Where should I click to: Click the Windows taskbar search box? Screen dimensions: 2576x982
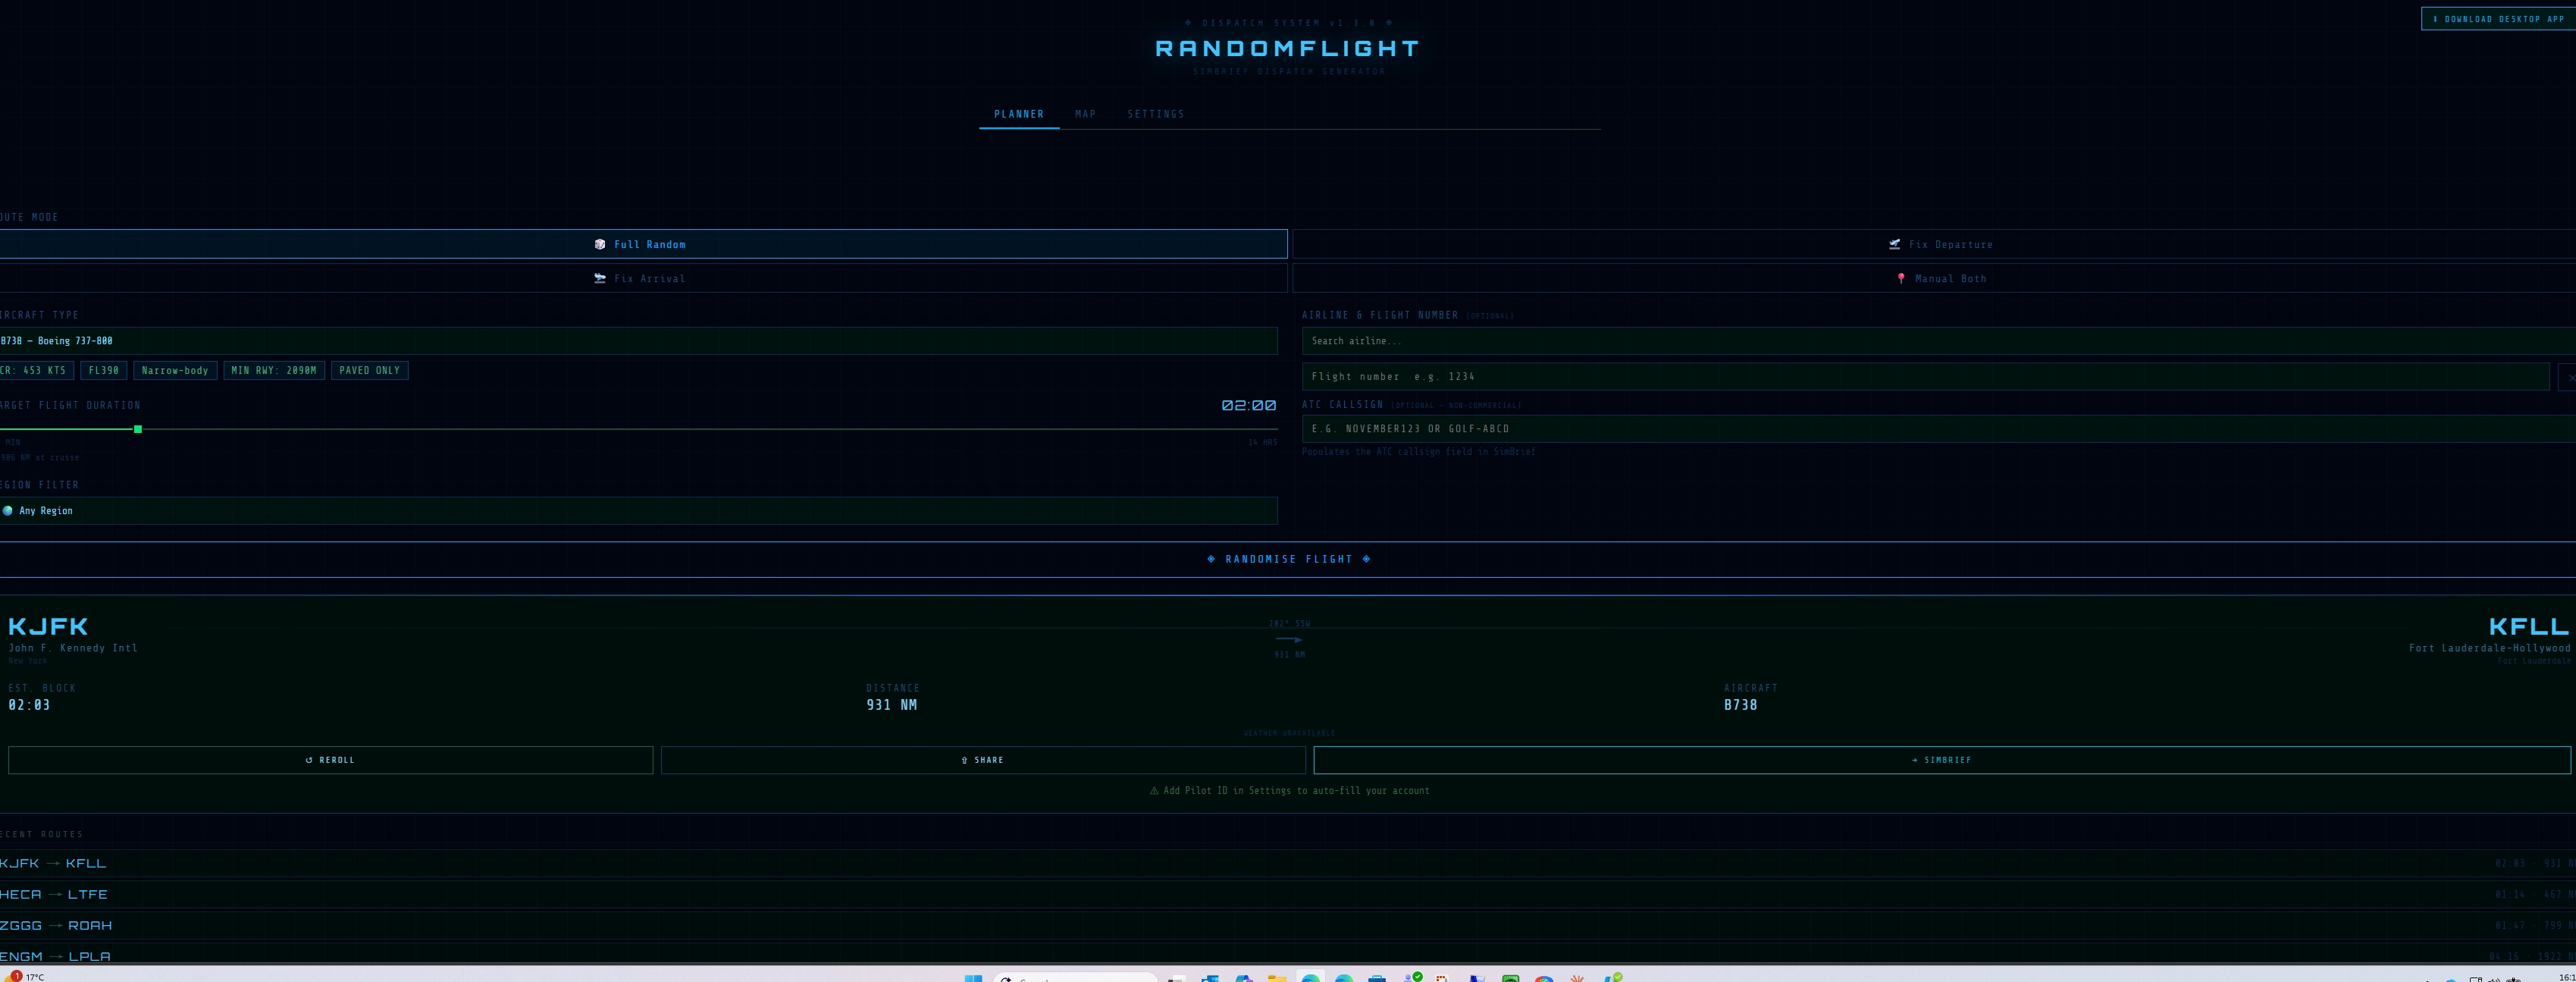pyautogui.click(x=1075, y=977)
